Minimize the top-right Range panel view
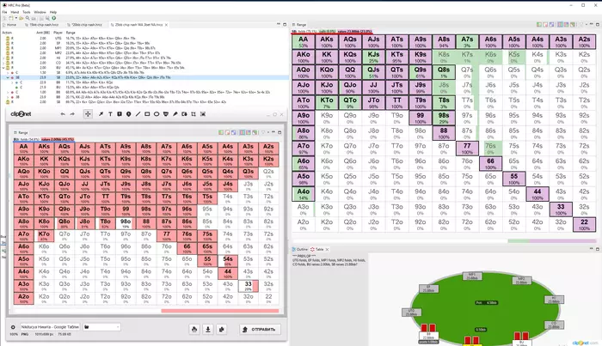Screen dimensions: 602x346 (592, 25)
